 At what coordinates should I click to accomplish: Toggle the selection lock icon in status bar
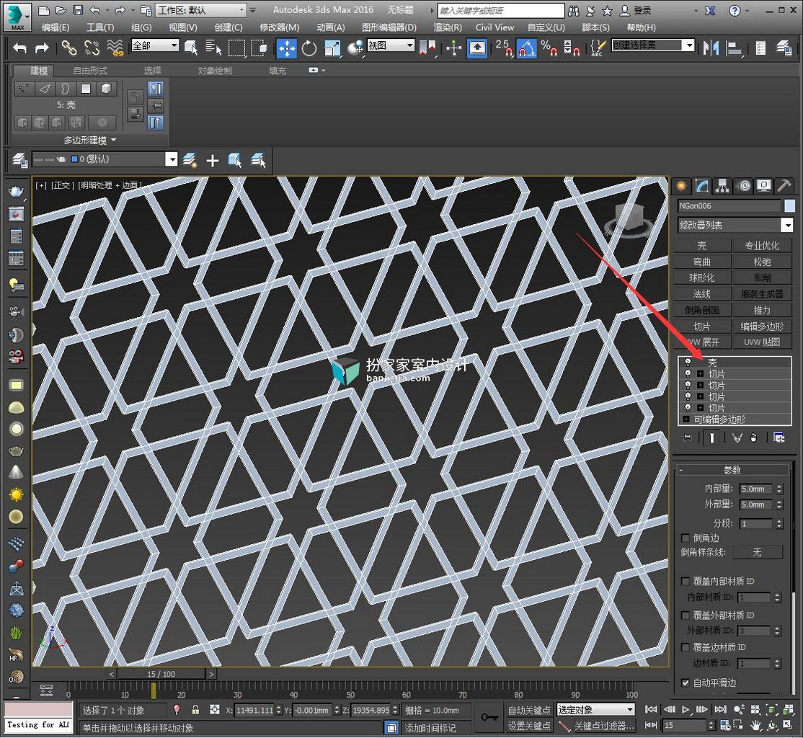(195, 710)
